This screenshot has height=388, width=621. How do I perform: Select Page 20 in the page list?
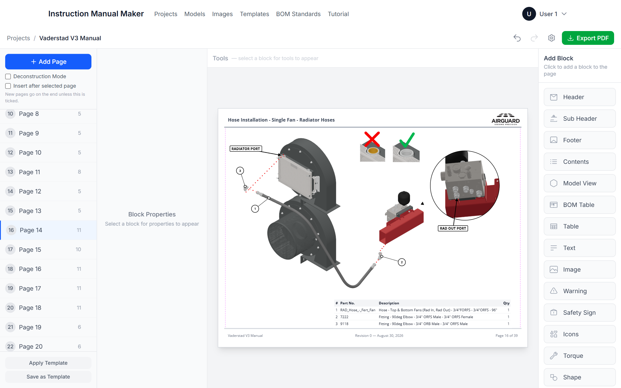(x=48, y=344)
